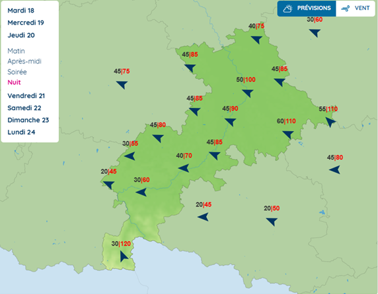Select the wind arrow beneath 30|55
This screenshot has height=294, width=378.
[130, 156]
